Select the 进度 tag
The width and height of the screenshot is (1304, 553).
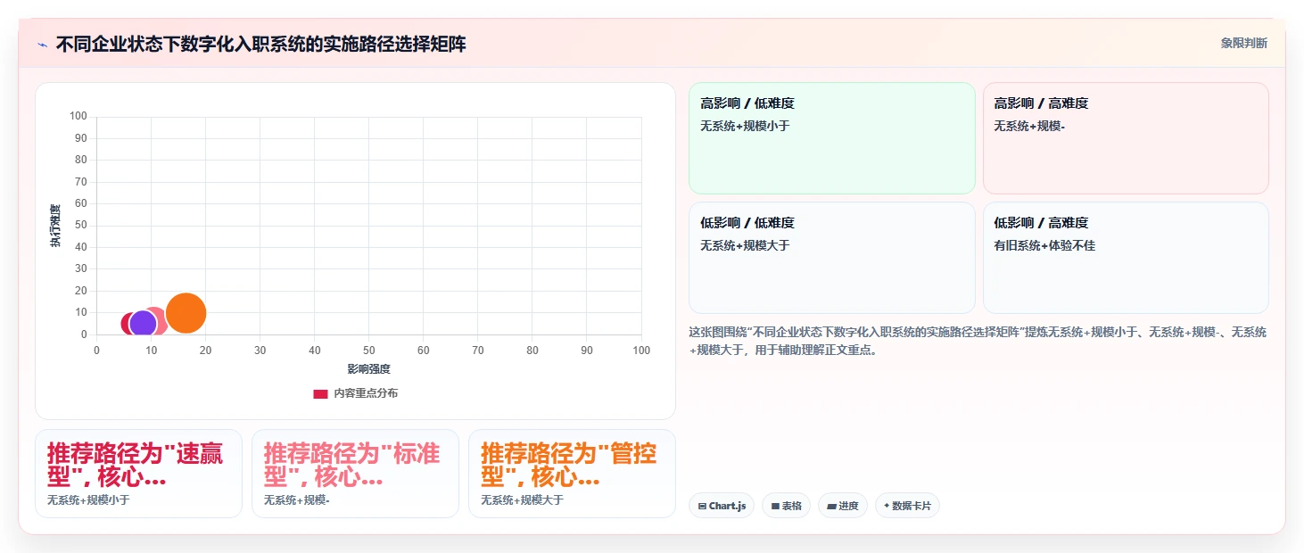[843, 506]
